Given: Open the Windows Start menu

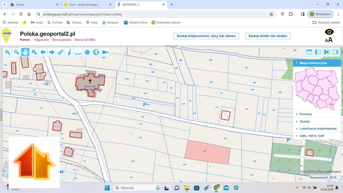Looking at the screenshot, I should 107,188.
